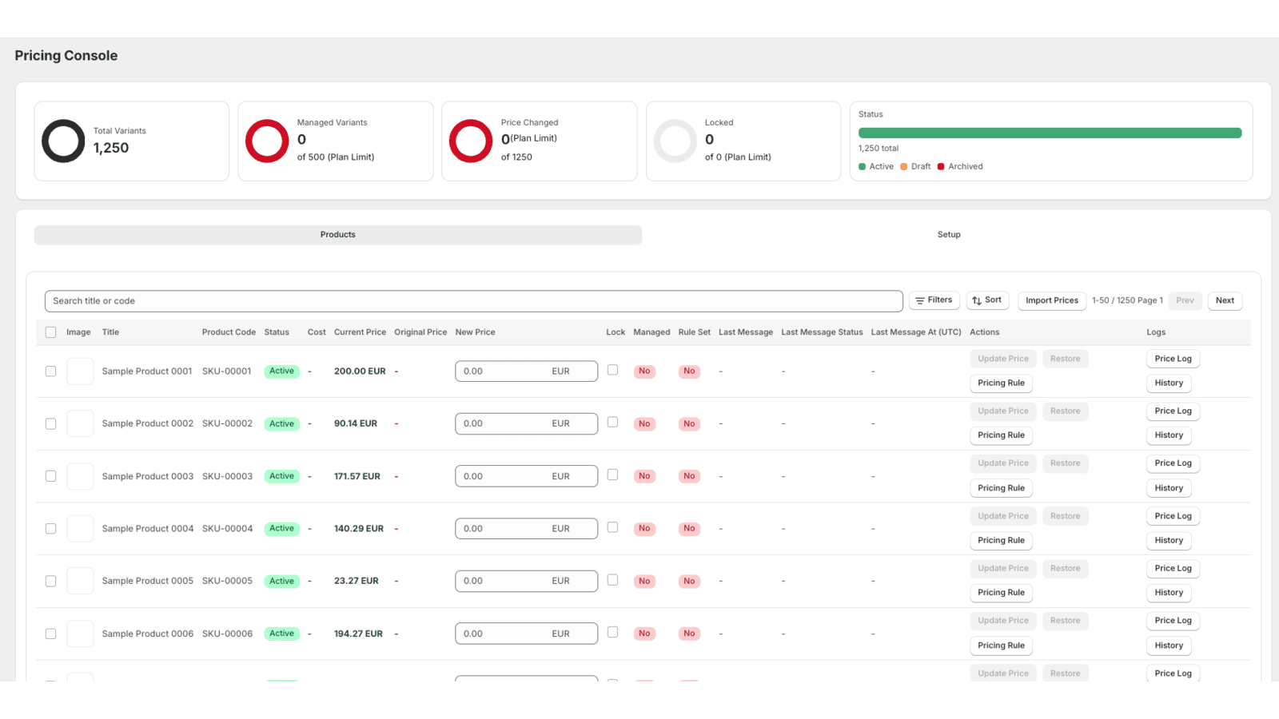Open Price Log for Sample Product 0003
1279x719 pixels.
pyautogui.click(x=1173, y=463)
